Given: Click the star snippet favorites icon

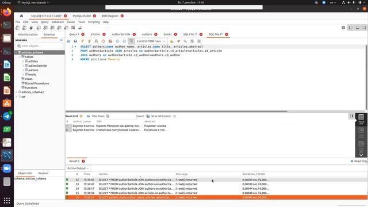Looking at the screenshot, I should pos(171,41).
